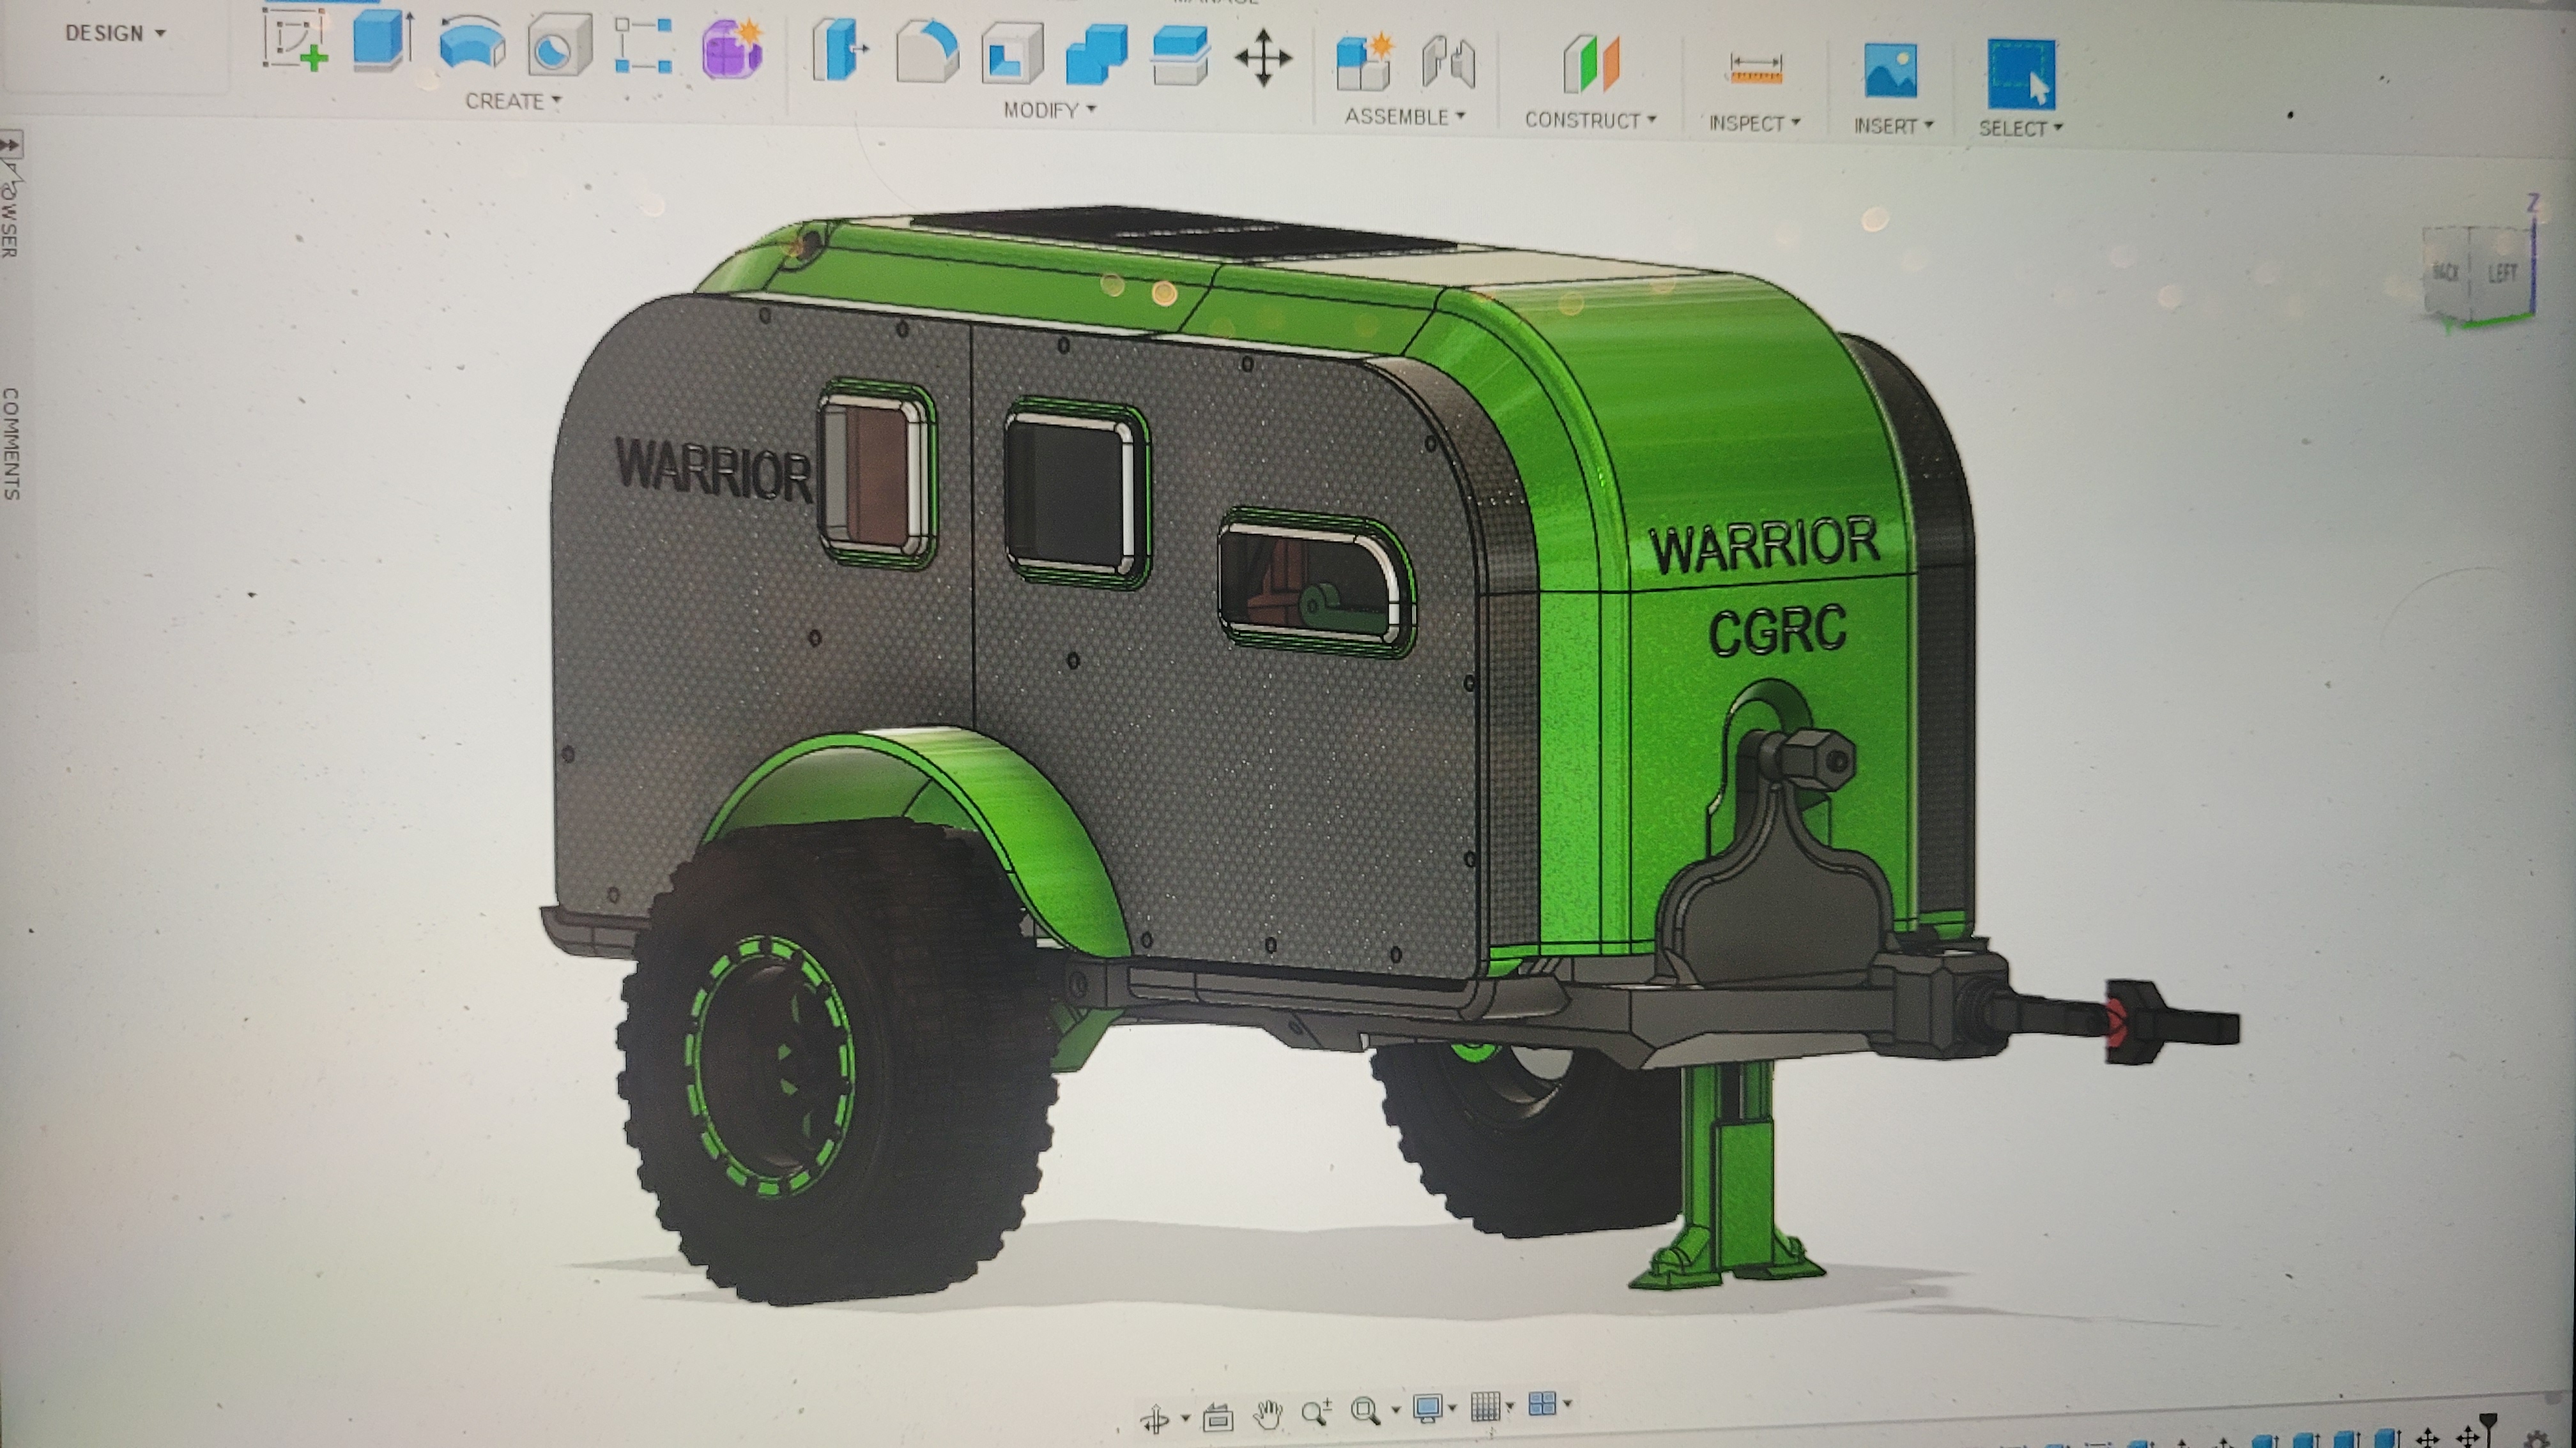
Task: Open the purple Create Form tool
Action: pos(733,48)
